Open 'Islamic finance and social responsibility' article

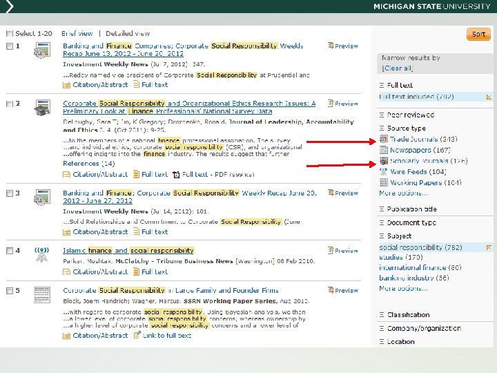coord(128,251)
